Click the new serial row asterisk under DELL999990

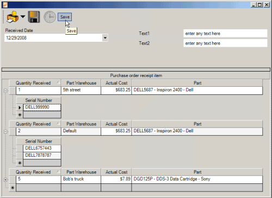point(20,114)
